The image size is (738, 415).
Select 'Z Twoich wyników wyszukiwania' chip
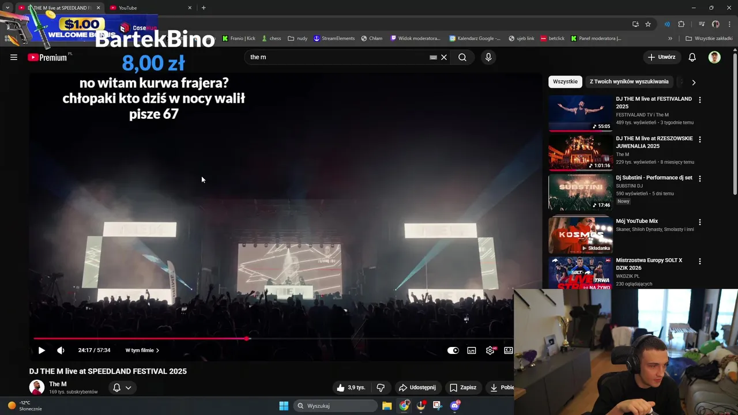point(629,82)
